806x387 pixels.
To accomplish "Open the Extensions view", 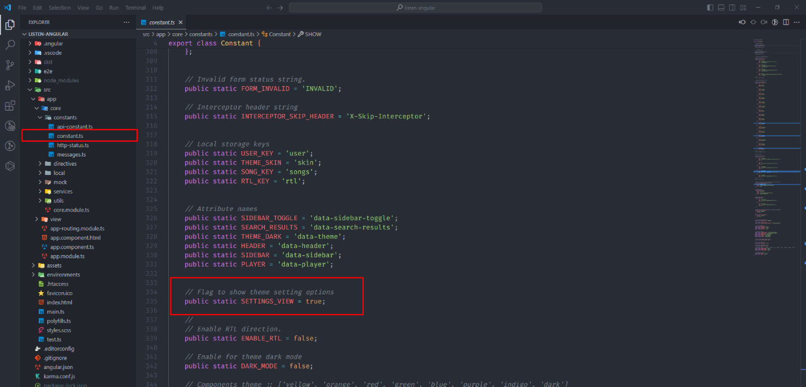I will coord(10,106).
